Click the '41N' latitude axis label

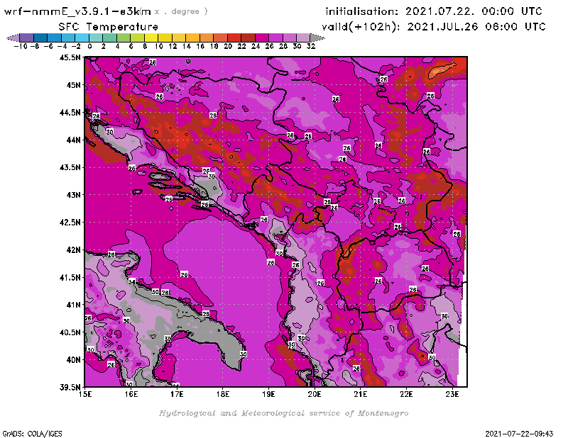click(73, 305)
